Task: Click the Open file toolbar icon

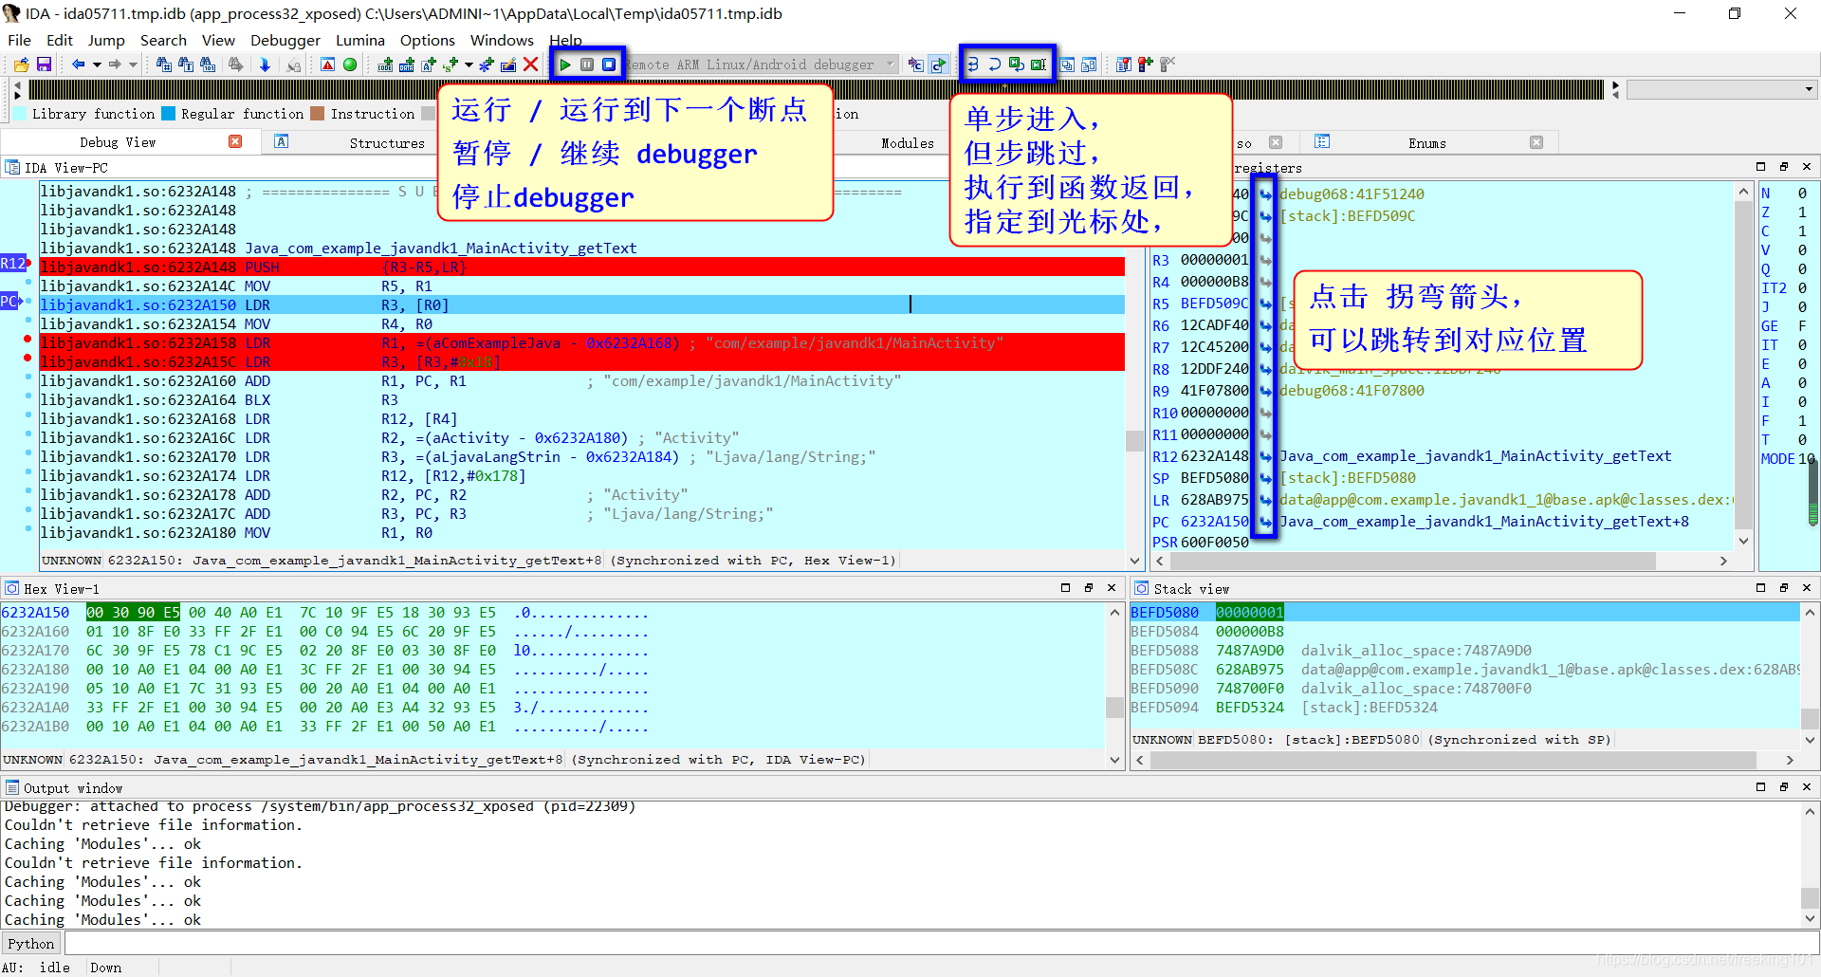Action: pyautogui.click(x=21, y=65)
